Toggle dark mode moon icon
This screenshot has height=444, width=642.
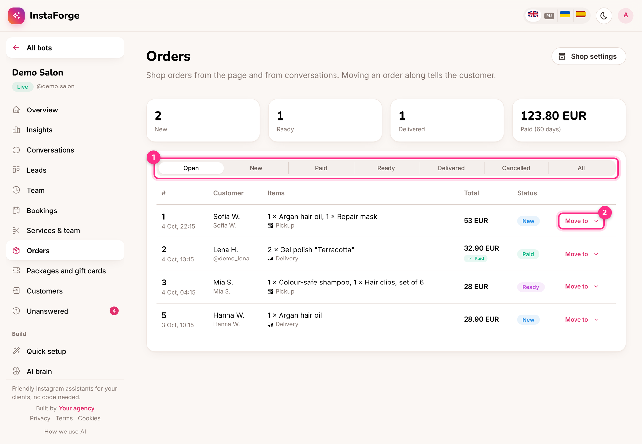[604, 15]
